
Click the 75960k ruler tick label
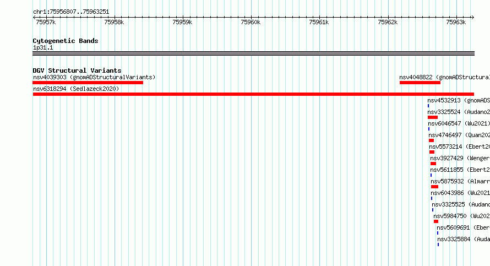click(251, 22)
